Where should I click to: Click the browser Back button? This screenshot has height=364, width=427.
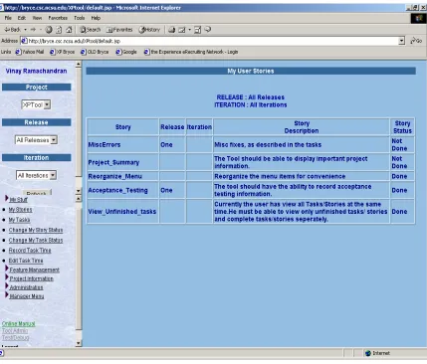pyautogui.click(x=12, y=30)
